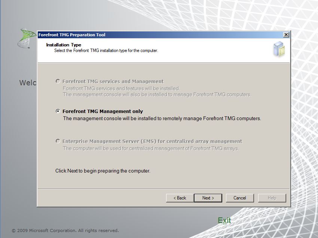The image size is (318, 238).
Task: Click the centralized management of arrays description
Action: tap(151, 149)
